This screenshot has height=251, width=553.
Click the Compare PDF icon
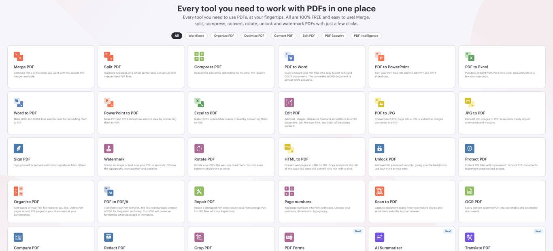(18, 237)
